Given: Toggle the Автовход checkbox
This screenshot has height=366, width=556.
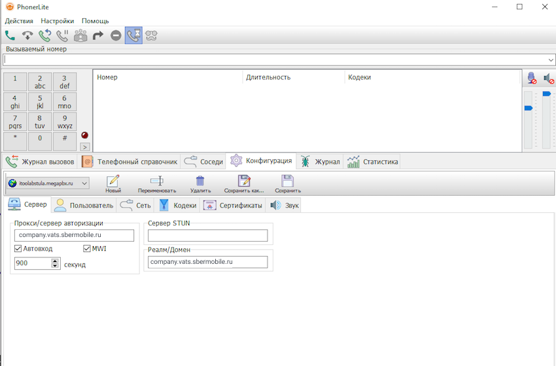Looking at the screenshot, I should click(18, 249).
